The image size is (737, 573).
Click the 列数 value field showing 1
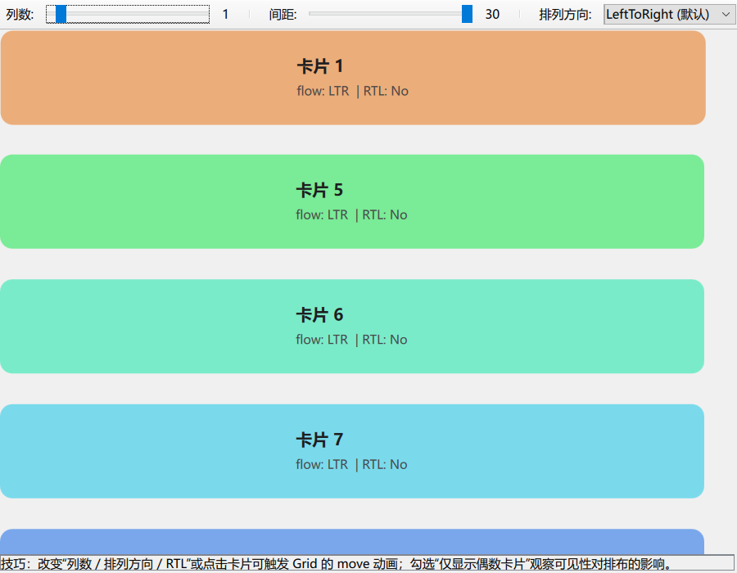point(224,14)
